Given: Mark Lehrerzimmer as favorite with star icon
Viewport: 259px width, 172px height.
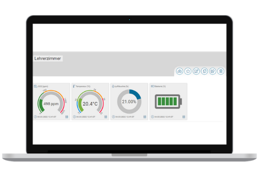Looking at the screenshot, I should point(188,71).
